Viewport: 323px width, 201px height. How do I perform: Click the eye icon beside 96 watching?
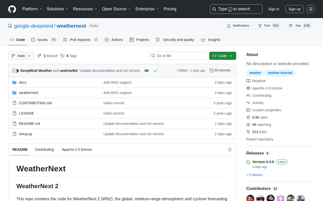(248, 125)
